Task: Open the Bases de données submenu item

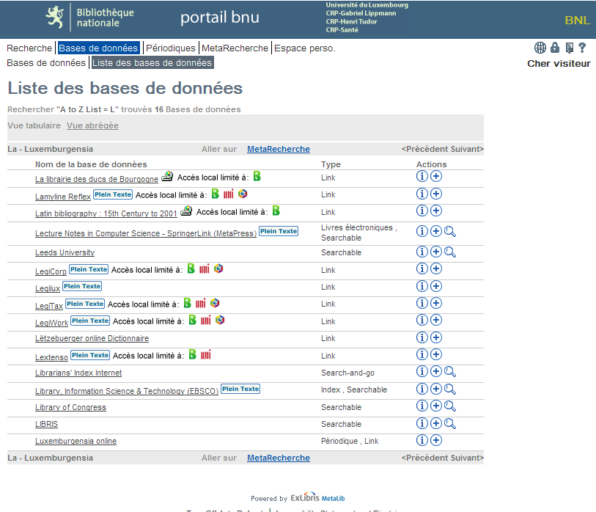Action: 46,63
